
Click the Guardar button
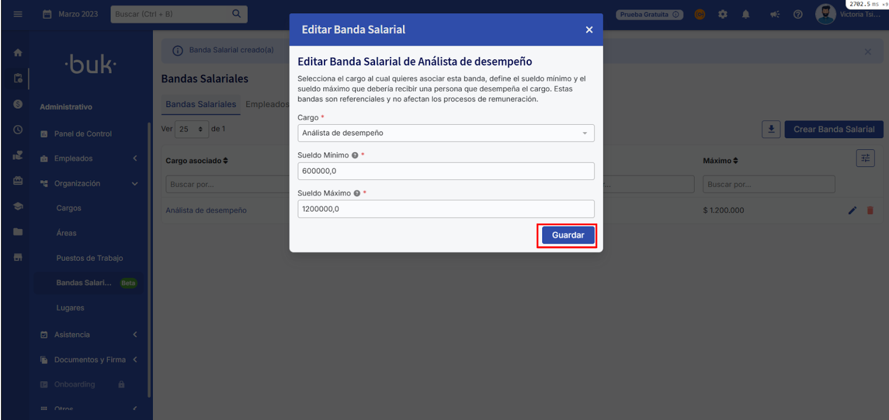[x=567, y=235]
